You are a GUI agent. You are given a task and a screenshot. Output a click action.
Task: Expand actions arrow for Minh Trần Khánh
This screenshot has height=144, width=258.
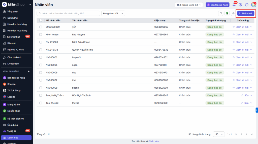251,42
